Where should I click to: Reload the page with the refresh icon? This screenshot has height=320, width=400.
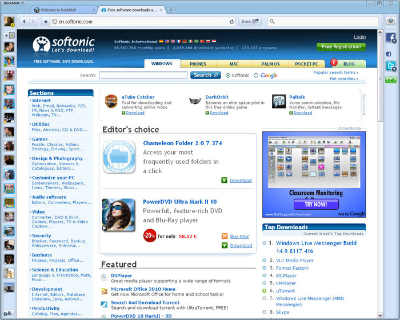232,22
